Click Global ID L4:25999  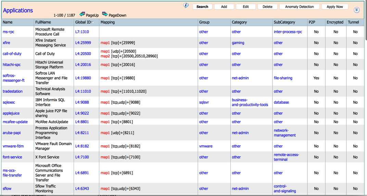(x=83, y=42)
